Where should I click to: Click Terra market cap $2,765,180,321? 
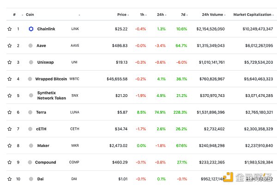[259, 112]
